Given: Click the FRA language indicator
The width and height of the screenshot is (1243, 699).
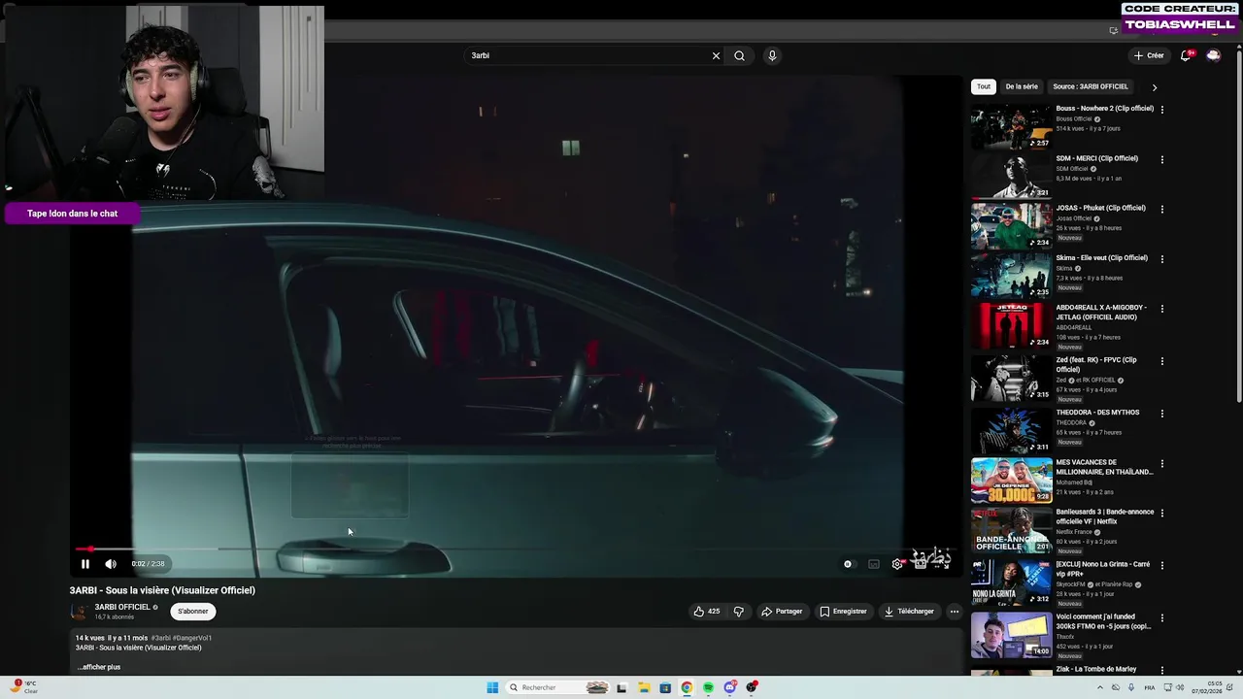Looking at the screenshot, I should [1151, 687].
